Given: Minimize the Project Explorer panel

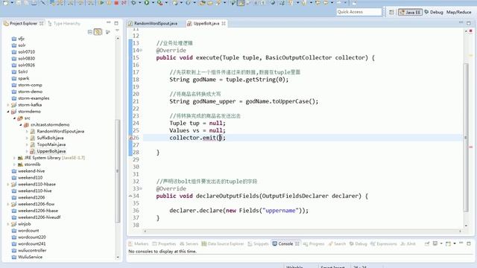Looking at the screenshot, I should click(109, 23).
